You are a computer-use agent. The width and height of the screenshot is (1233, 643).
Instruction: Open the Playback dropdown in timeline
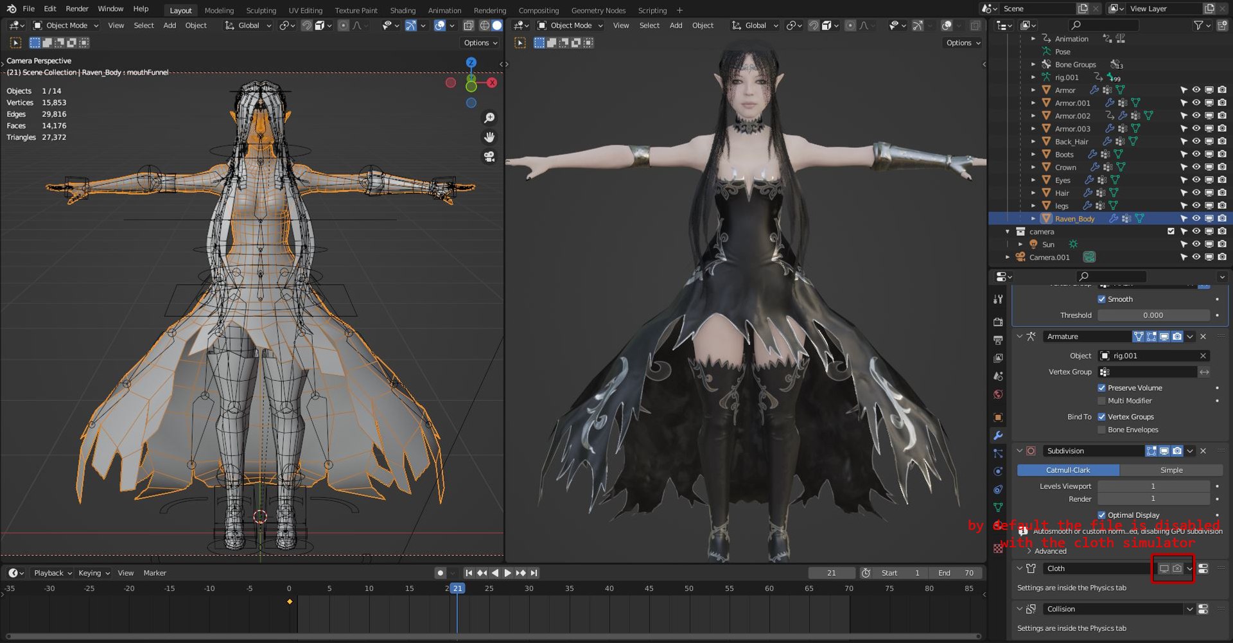(x=53, y=573)
